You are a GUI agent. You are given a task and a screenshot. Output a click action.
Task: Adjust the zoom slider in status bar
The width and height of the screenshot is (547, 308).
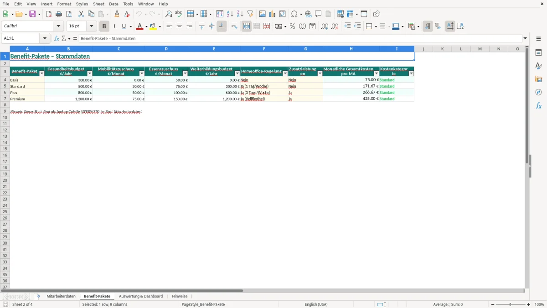coord(510,304)
